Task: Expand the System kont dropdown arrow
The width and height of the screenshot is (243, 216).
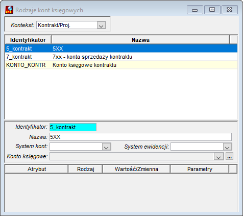Action: pos(107,147)
